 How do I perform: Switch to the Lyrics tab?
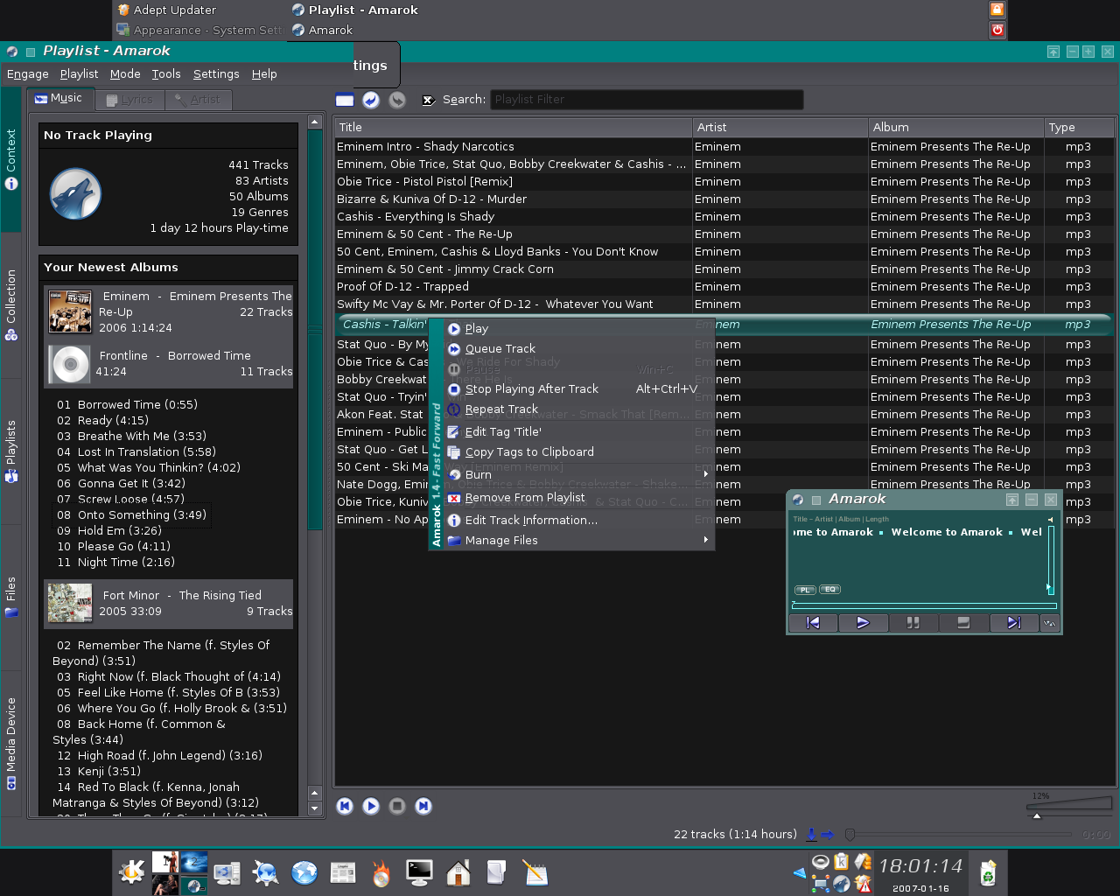(x=129, y=100)
